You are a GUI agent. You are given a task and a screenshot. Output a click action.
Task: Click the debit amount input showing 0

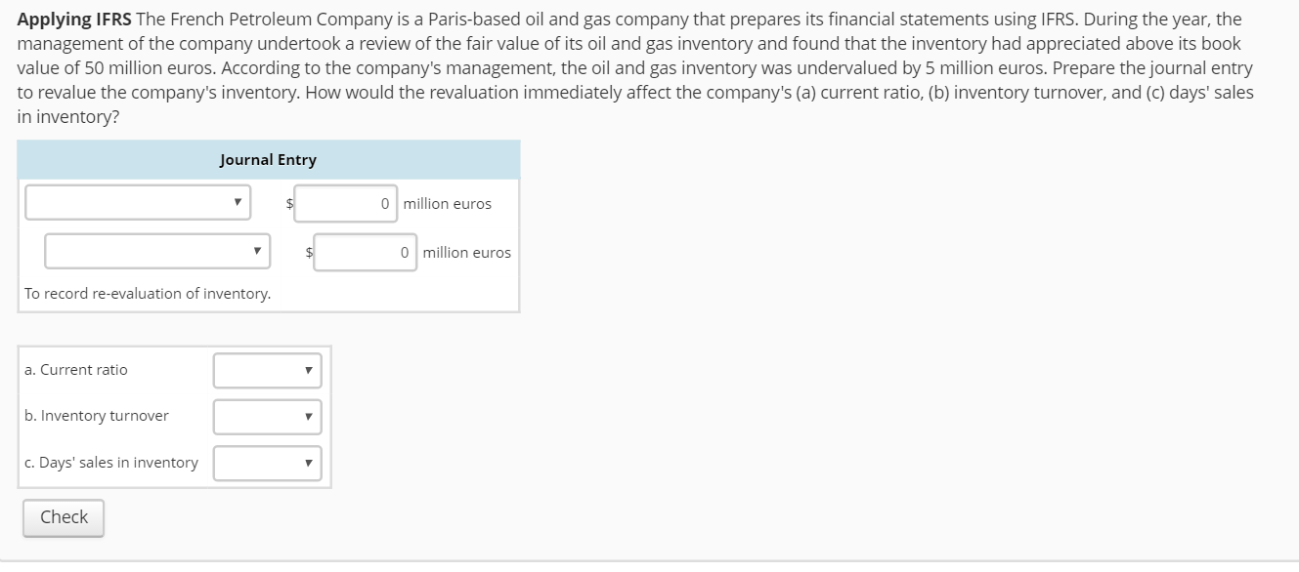coord(344,203)
